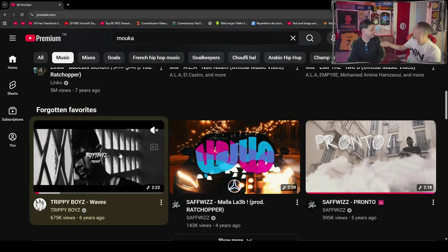Select French hip hop music chip
The width and height of the screenshot is (448, 252).
(x=156, y=58)
